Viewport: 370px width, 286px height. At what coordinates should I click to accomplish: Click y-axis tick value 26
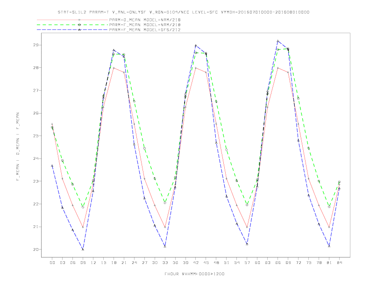(36, 113)
